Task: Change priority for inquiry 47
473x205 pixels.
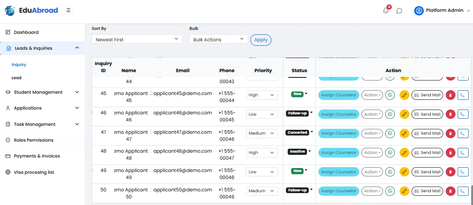Action: click(x=262, y=133)
